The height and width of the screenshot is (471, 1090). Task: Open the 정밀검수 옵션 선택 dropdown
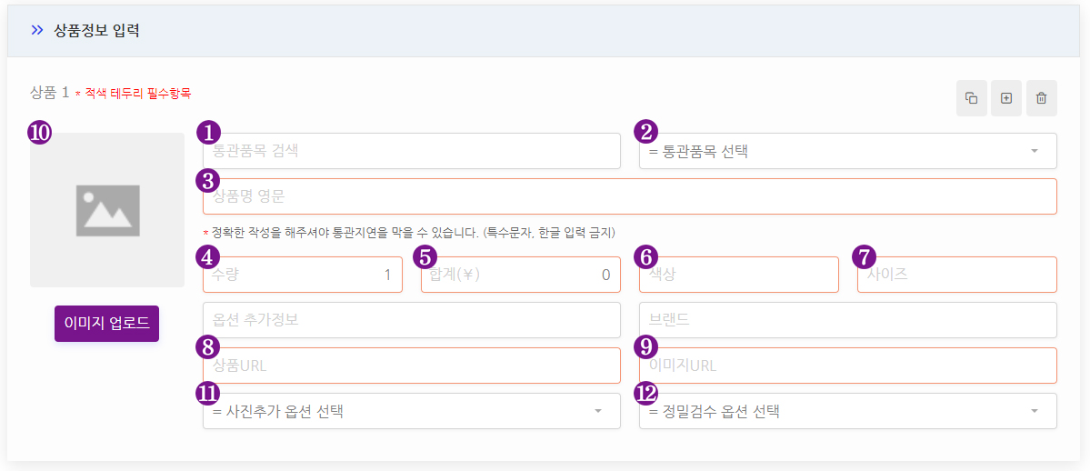(x=848, y=411)
